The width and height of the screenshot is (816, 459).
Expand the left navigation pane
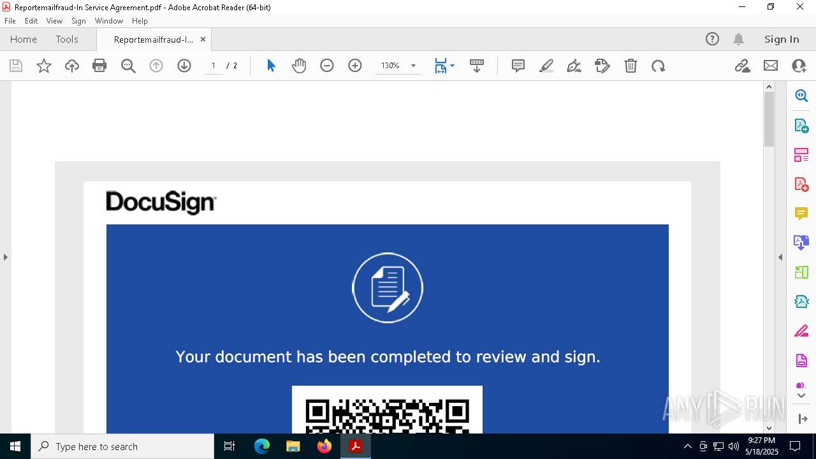[5, 257]
